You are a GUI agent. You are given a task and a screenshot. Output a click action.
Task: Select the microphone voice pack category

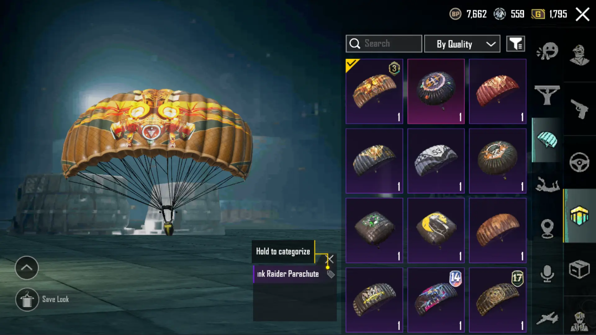click(x=547, y=274)
